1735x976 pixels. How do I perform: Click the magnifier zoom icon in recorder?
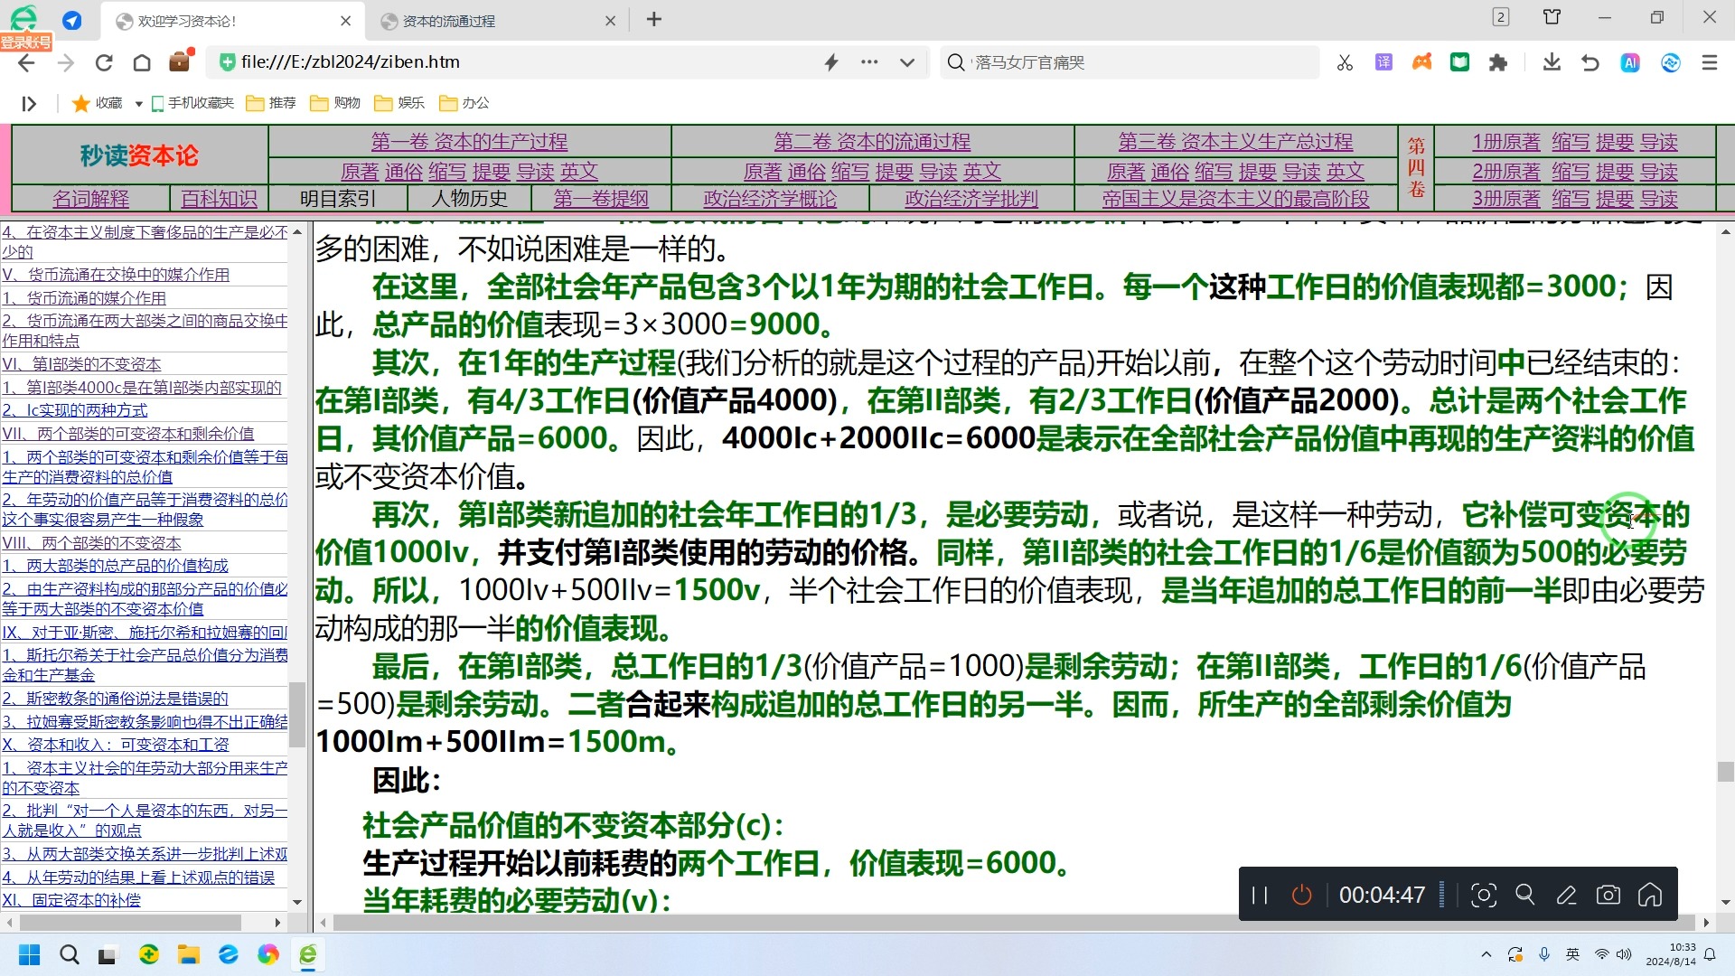(1525, 895)
